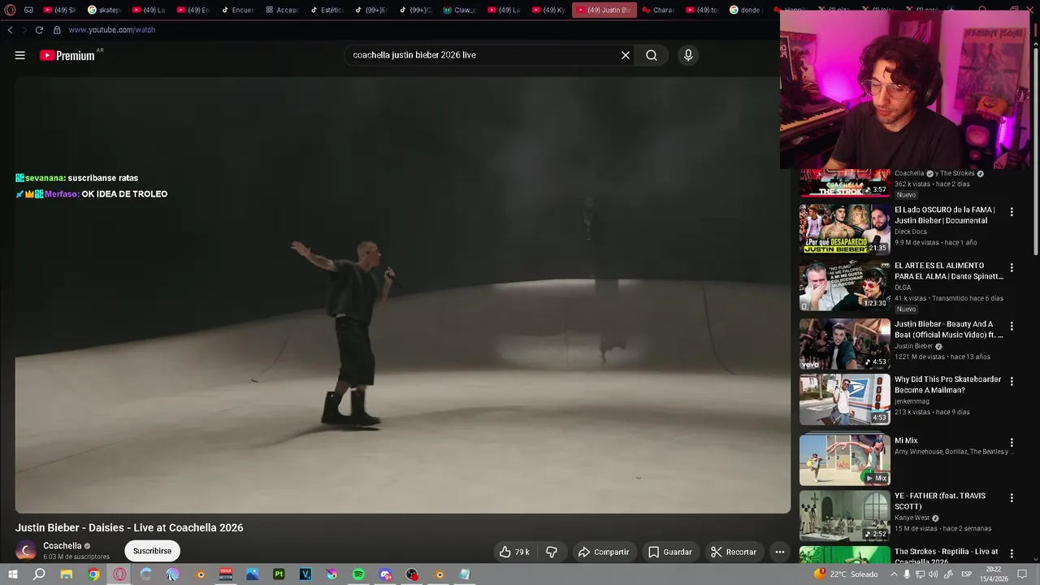The height and width of the screenshot is (585, 1040).
Task: Select the www.youtube.com/watch address bar
Action: click(x=112, y=30)
